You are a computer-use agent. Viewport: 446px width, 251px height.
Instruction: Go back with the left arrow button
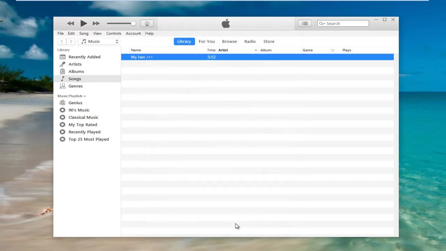tap(62, 41)
